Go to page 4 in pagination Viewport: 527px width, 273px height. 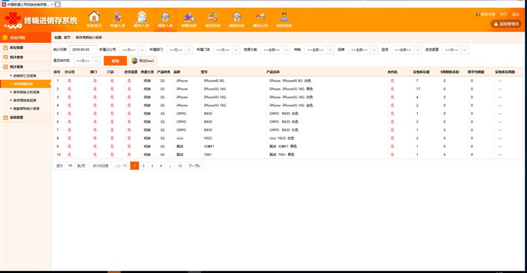click(x=161, y=166)
